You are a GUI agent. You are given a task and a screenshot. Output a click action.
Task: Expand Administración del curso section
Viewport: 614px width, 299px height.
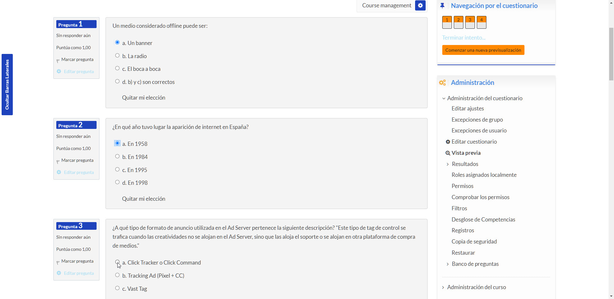point(443,288)
